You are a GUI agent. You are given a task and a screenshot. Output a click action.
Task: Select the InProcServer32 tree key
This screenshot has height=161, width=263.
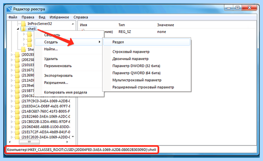pyautogui.click(x=40, y=24)
